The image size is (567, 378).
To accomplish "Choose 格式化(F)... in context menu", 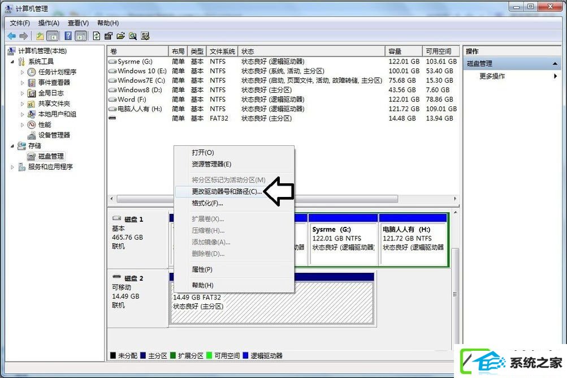I will click(x=234, y=203).
